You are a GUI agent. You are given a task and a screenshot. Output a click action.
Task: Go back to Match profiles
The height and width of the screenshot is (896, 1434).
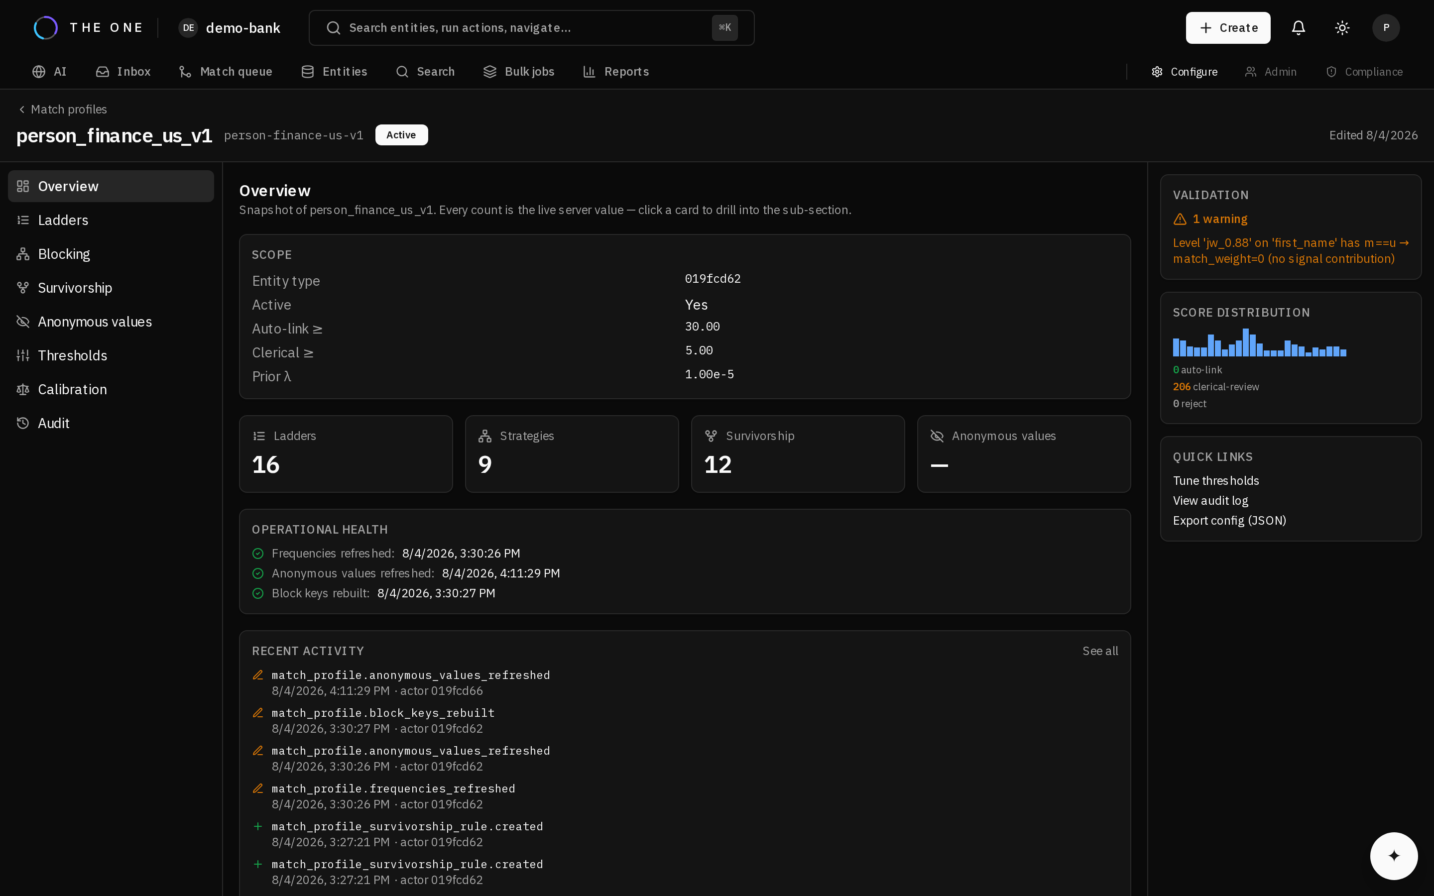[63, 110]
